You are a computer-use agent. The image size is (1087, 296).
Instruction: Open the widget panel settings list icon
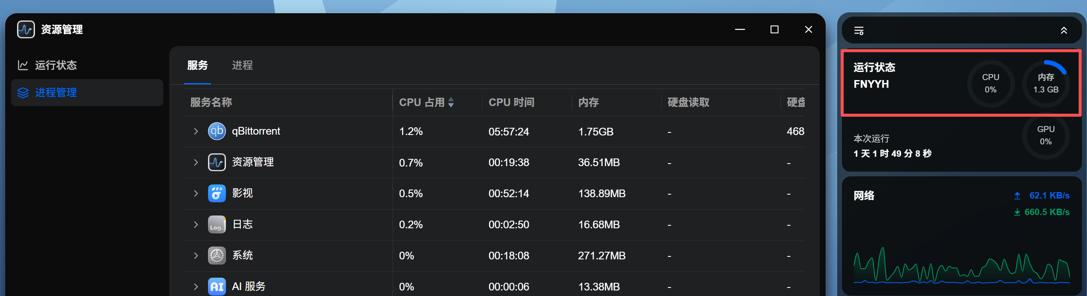(x=859, y=31)
